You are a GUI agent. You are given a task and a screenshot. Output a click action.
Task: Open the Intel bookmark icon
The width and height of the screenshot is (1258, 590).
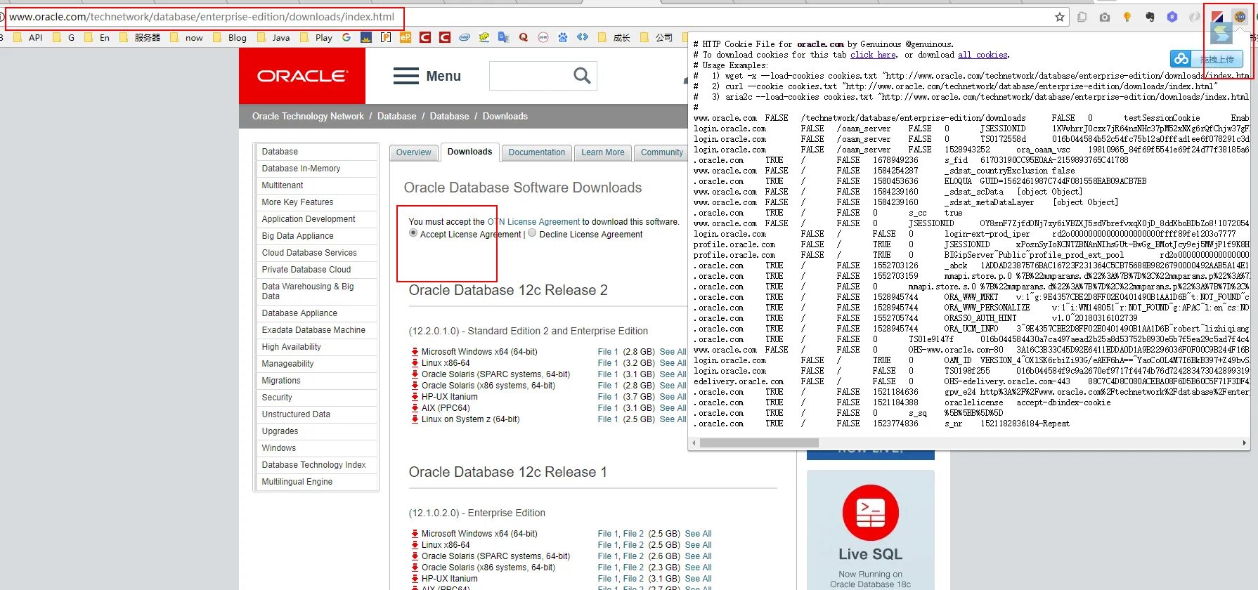(x=465, y=37)
